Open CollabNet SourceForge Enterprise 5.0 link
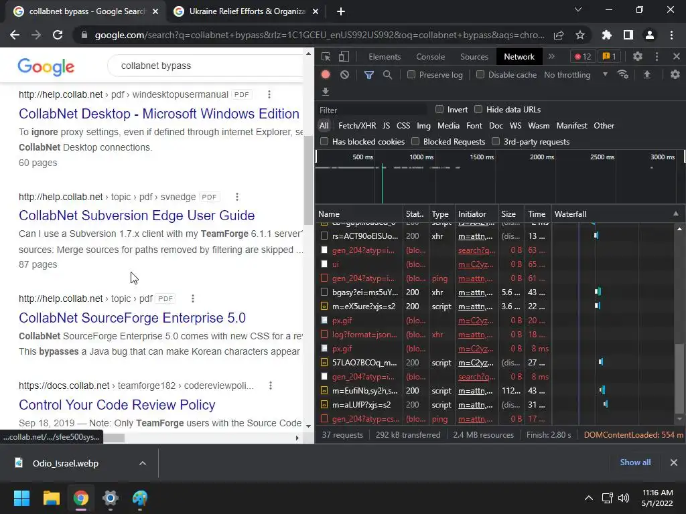 (x=132, y=318)
